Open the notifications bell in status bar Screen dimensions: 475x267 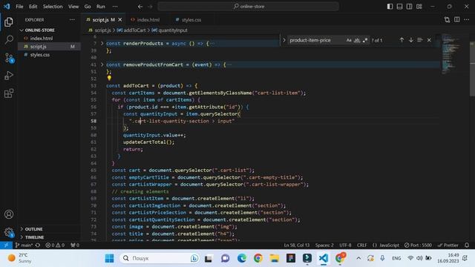pos(467,245)
